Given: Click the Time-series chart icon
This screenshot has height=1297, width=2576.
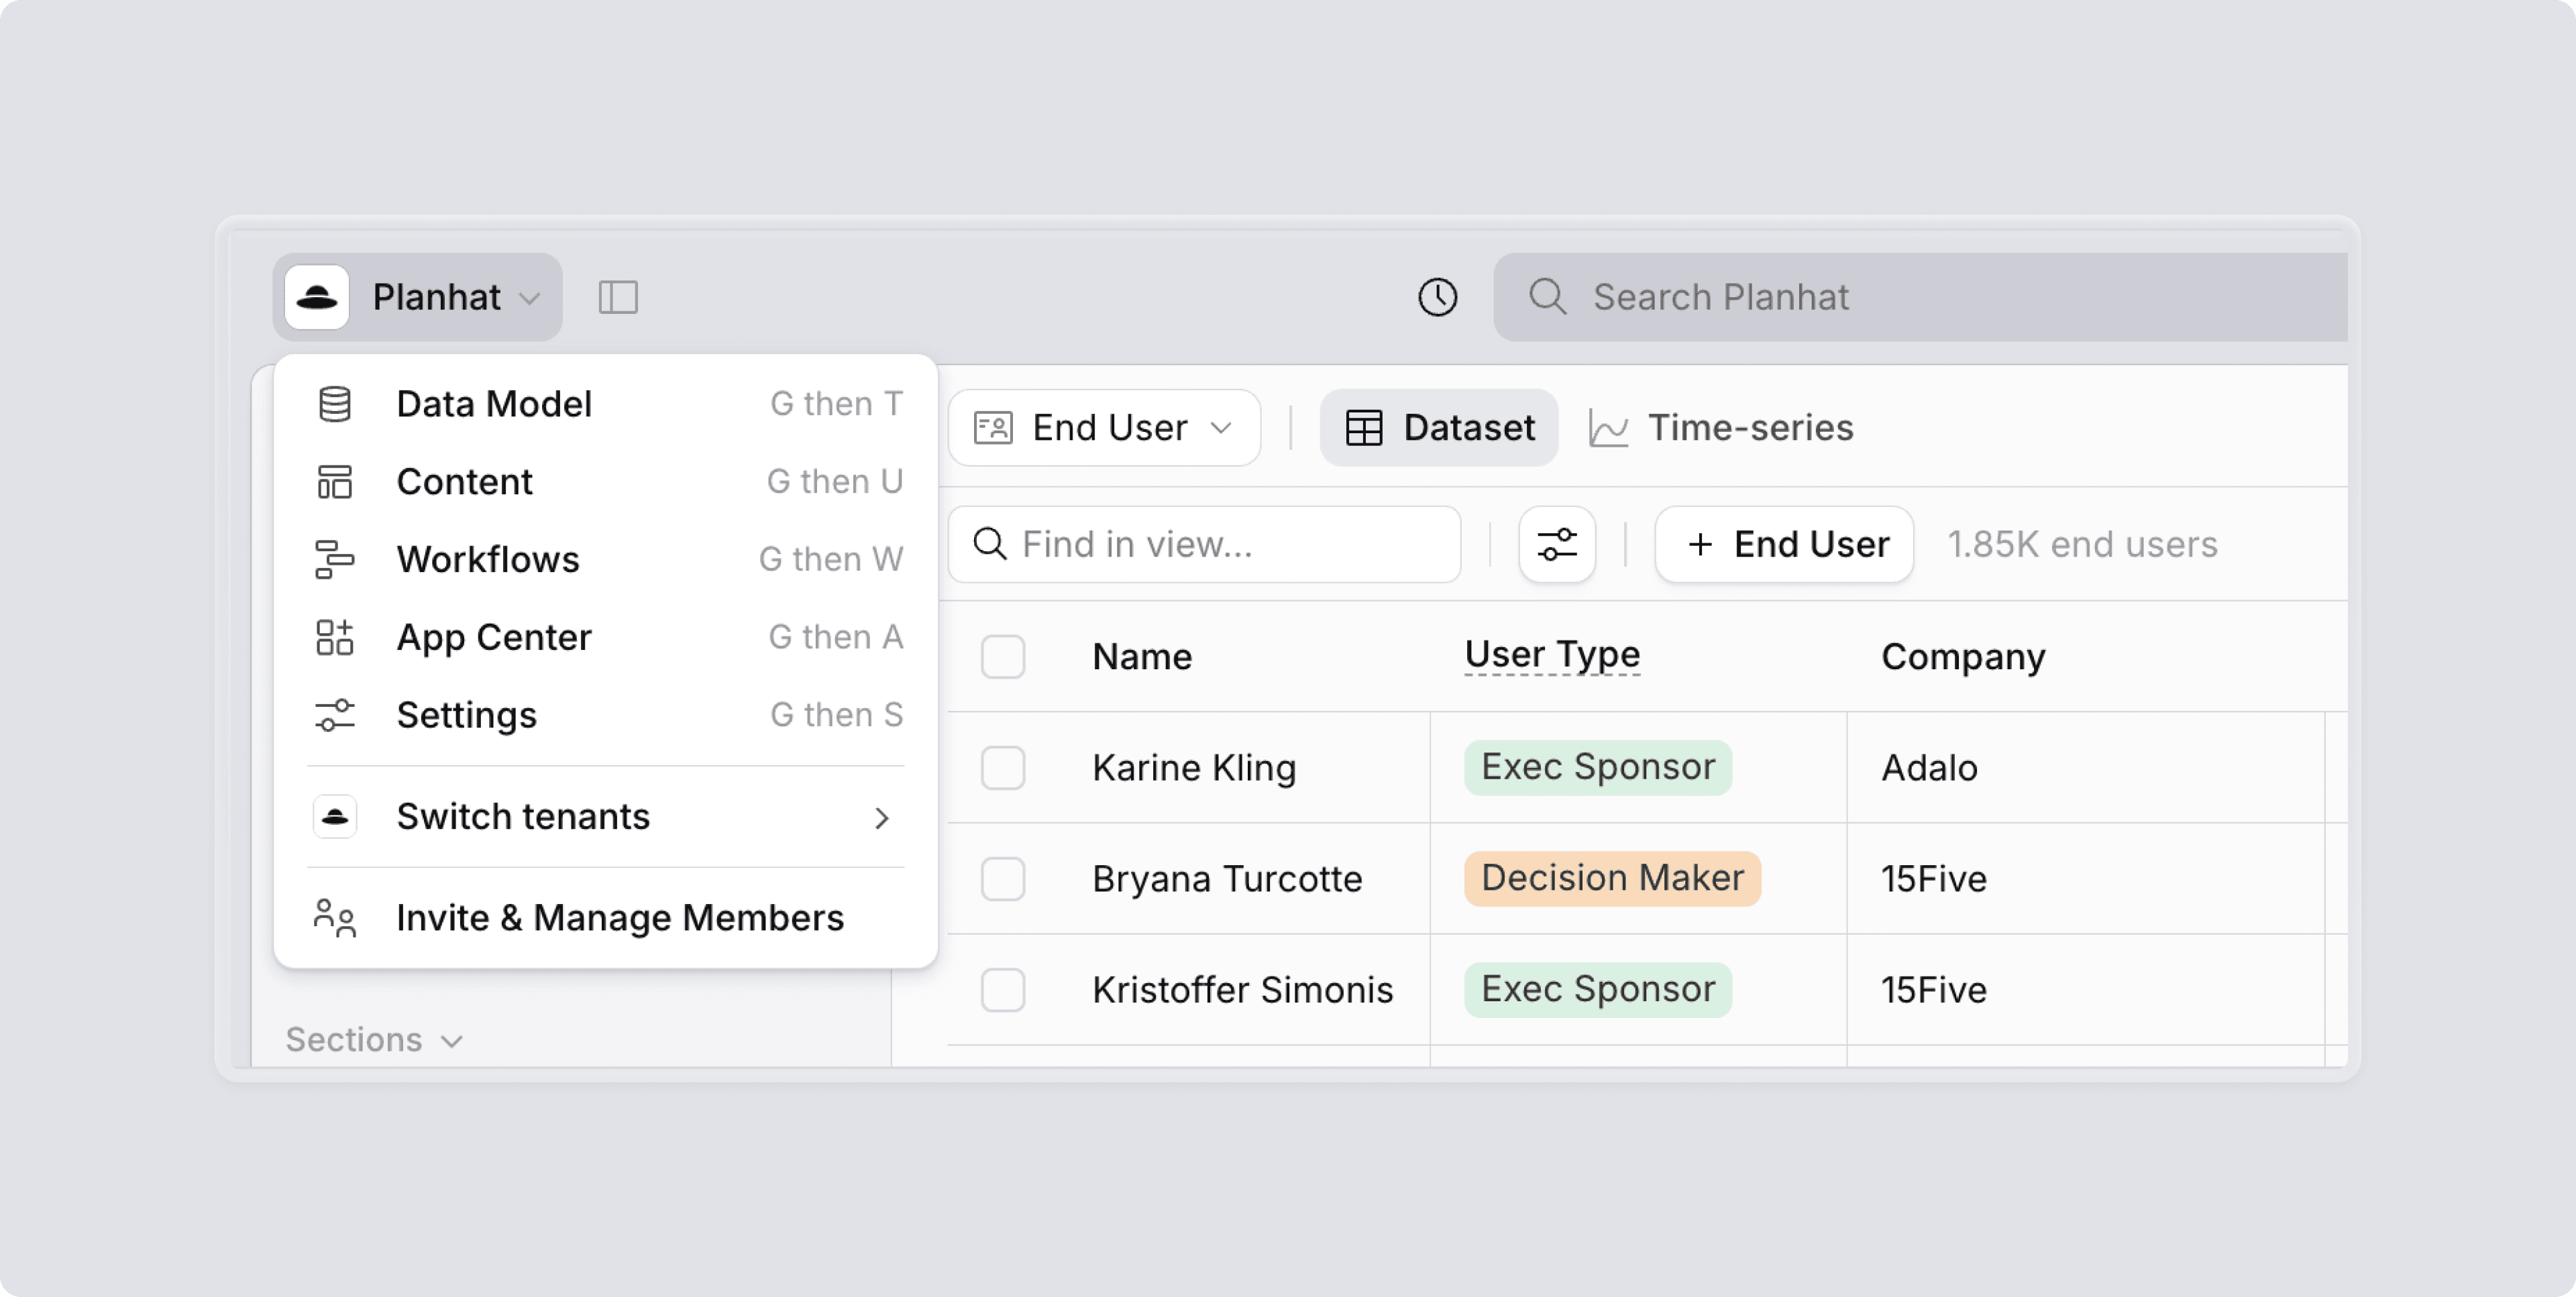Looking at the screenshot, I should click(1609, 428).
